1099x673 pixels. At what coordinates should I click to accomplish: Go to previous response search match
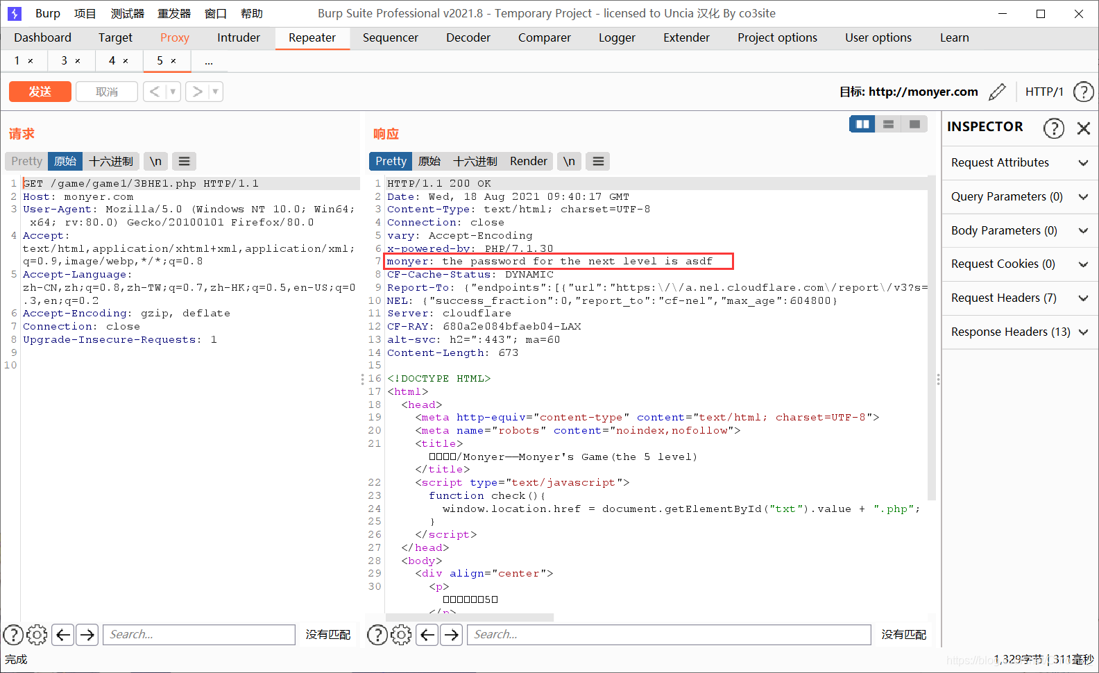(x=427, y=634)
